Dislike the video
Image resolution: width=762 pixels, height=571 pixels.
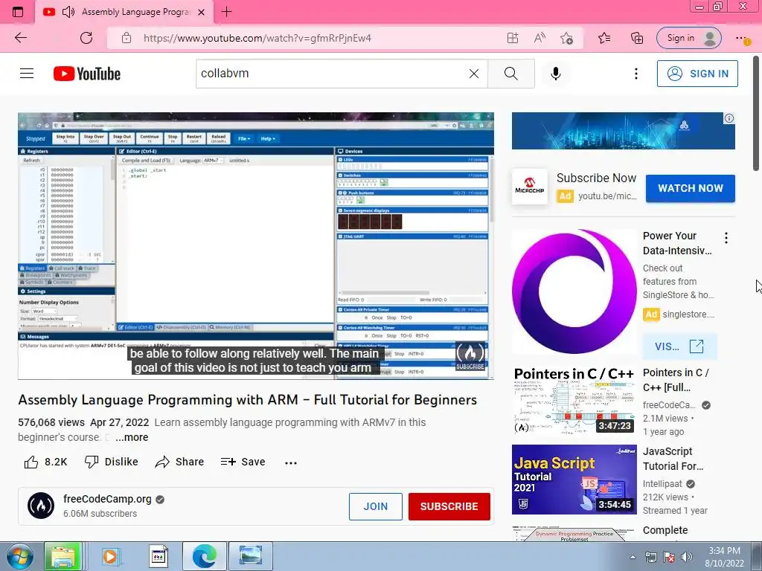pos(112,462)
